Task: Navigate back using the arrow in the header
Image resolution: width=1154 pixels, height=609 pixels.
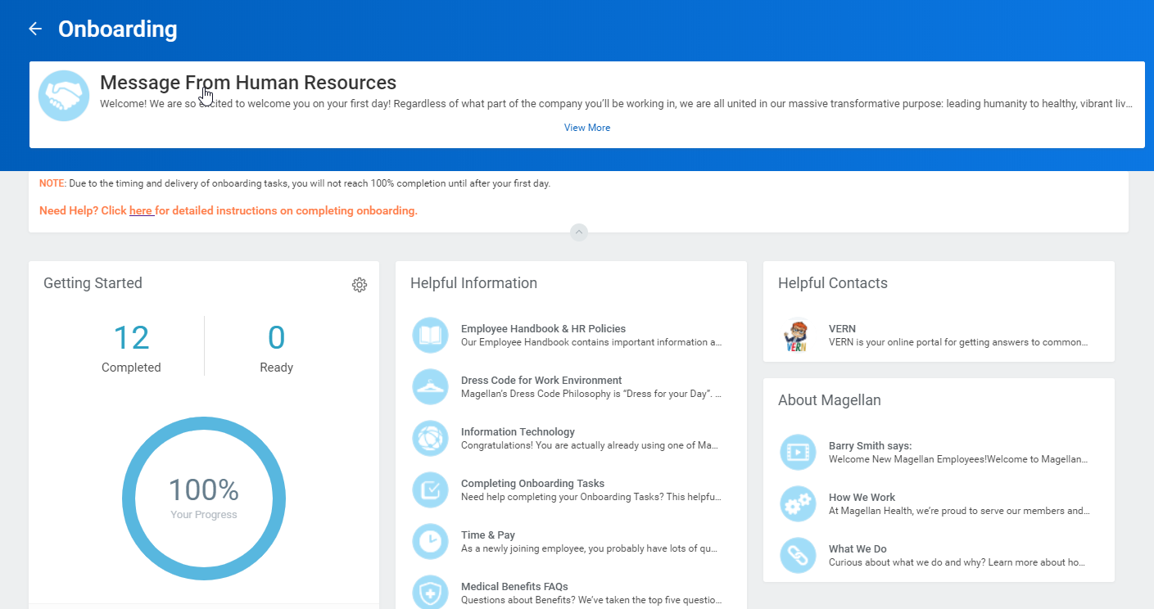Action: tap(34, 28)
